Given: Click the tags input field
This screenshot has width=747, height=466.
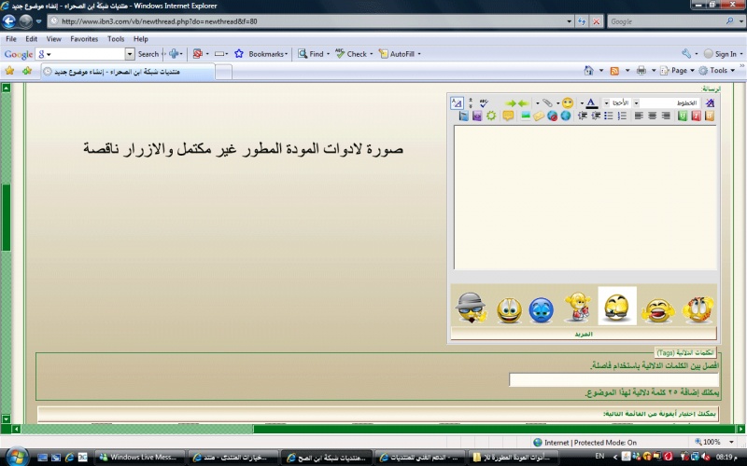Looking at the screenshot, I should pos(612,379).
